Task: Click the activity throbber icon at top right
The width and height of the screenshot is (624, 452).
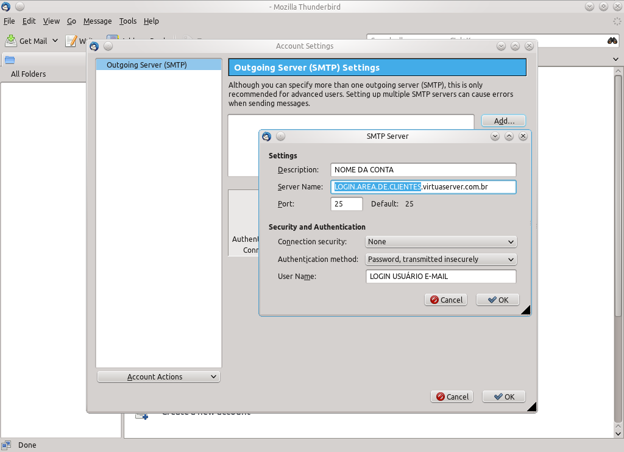Action: (x=617, y=21)
